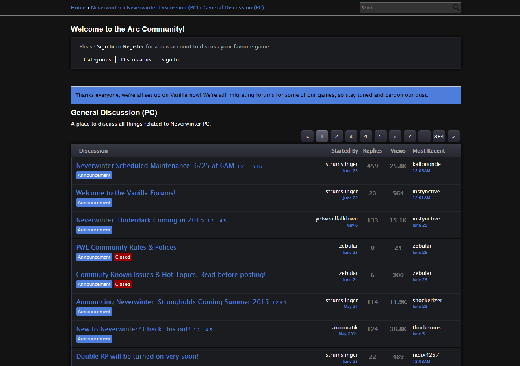Jump to page 2 of the Underdark thread

pos(212,220)
